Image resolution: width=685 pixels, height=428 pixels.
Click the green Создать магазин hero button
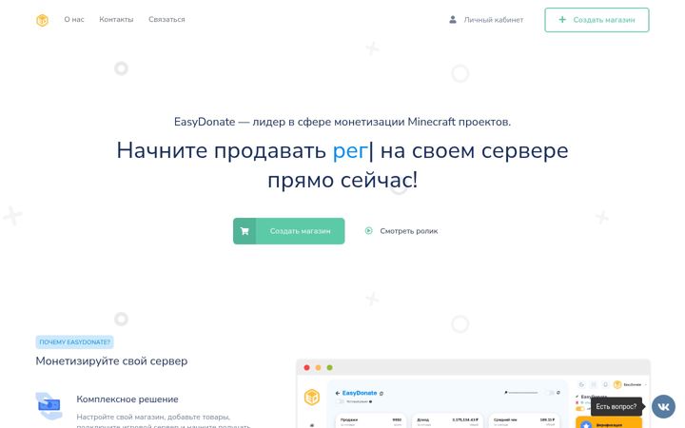coord(289,231)
